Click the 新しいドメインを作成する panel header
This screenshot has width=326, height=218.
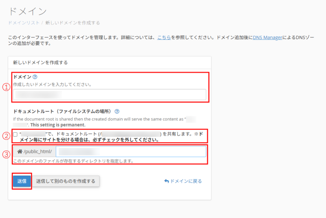coord(40,63)
